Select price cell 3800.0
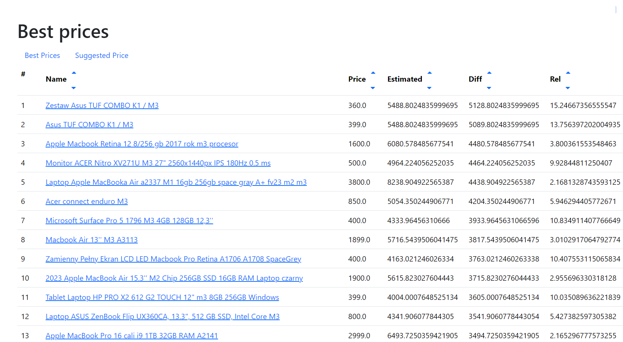The width and height of the screenshot is (623, 342). tap(359, 182)
